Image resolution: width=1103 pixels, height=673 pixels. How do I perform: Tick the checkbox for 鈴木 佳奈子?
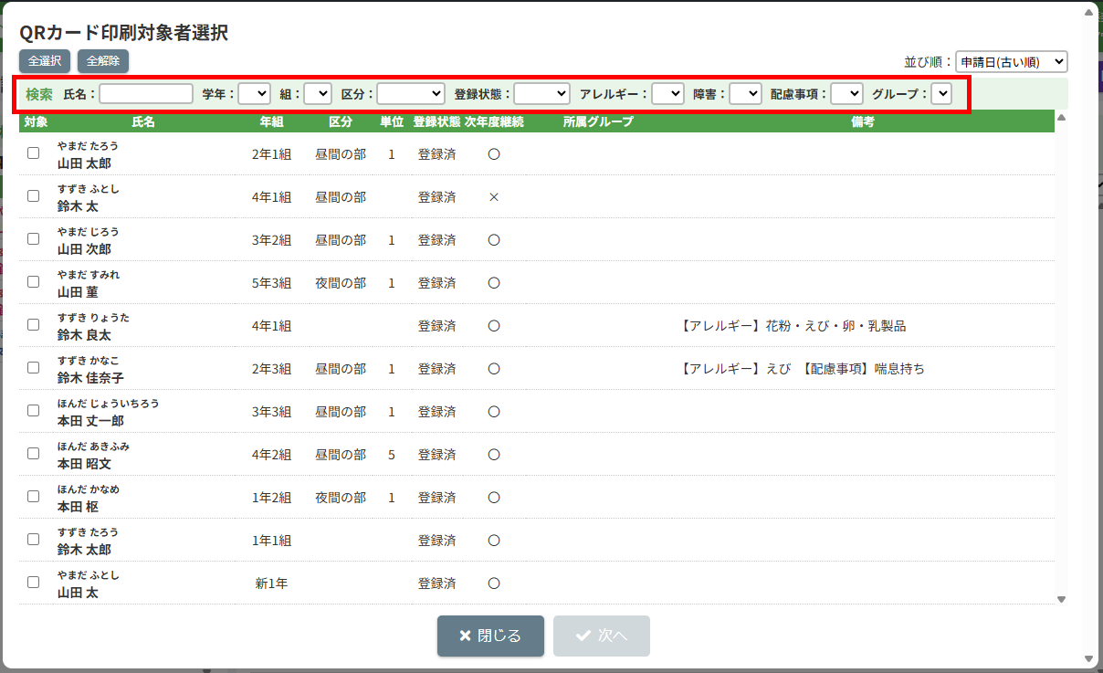34,368
